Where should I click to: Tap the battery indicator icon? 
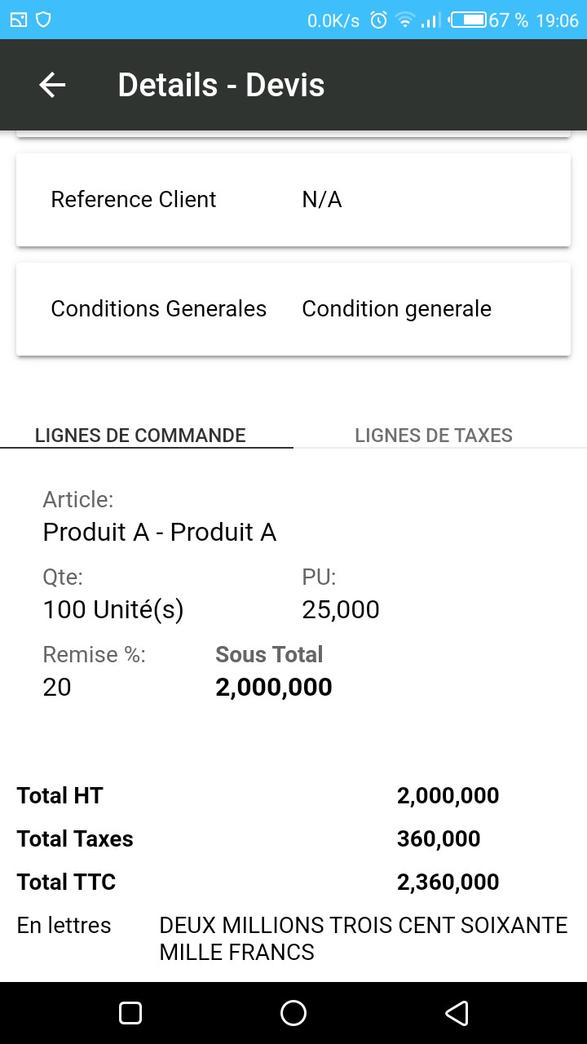point(469,20)
